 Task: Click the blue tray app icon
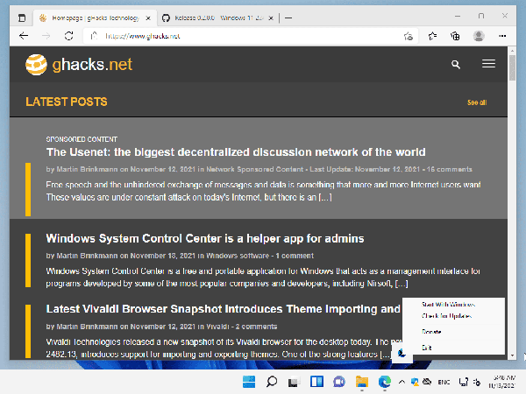click(x=402, y=353)
